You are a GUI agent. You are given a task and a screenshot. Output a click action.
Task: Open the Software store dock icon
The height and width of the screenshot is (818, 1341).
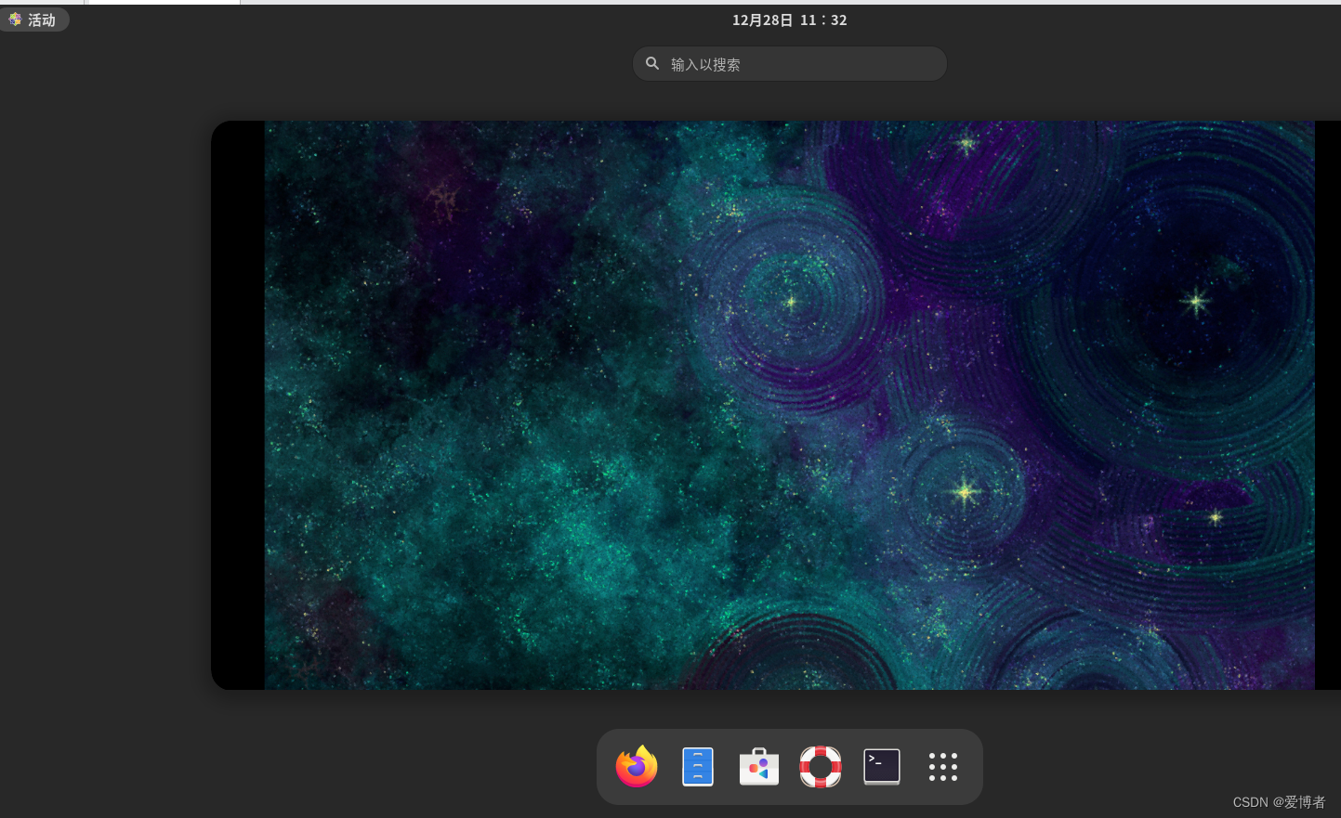tap(759, 767)
